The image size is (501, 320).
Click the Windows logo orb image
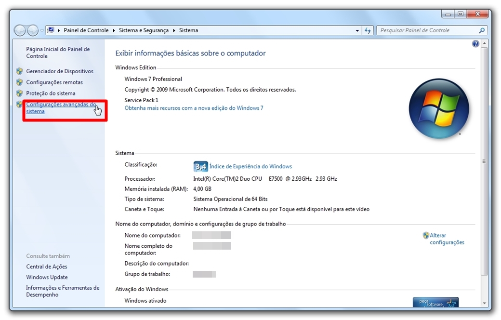439,109
